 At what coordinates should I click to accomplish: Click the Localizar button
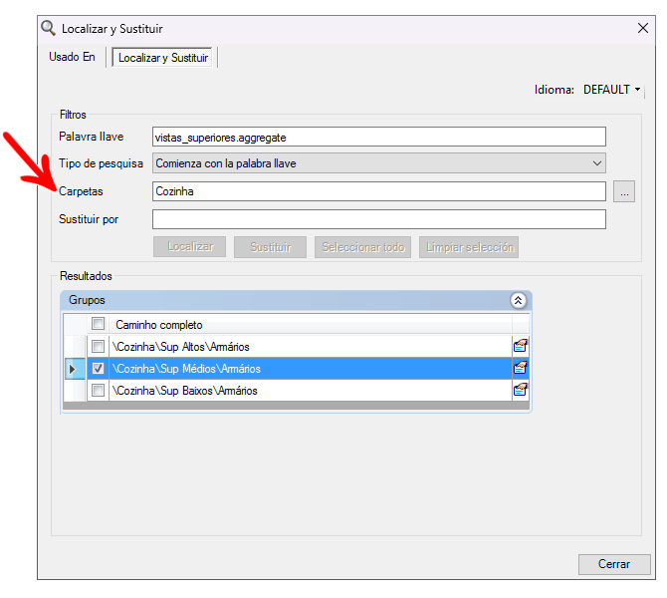point(190,247)
